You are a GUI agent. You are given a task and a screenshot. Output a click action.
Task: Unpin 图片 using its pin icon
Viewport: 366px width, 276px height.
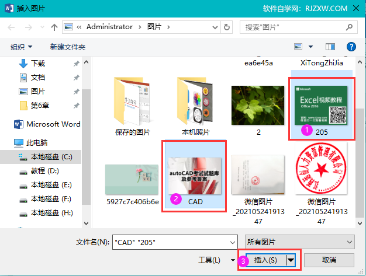(x=77, y=92)
